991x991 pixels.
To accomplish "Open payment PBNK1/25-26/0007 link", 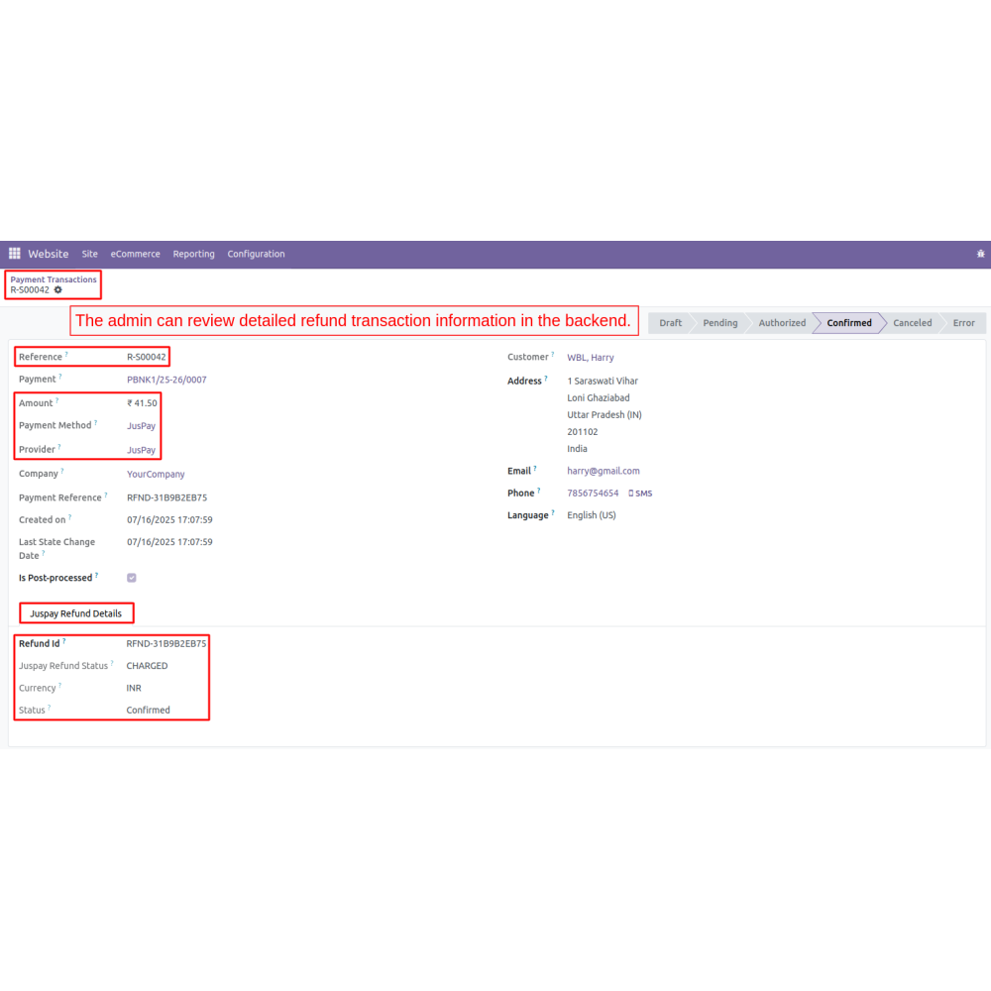I will tap(166, 380).
